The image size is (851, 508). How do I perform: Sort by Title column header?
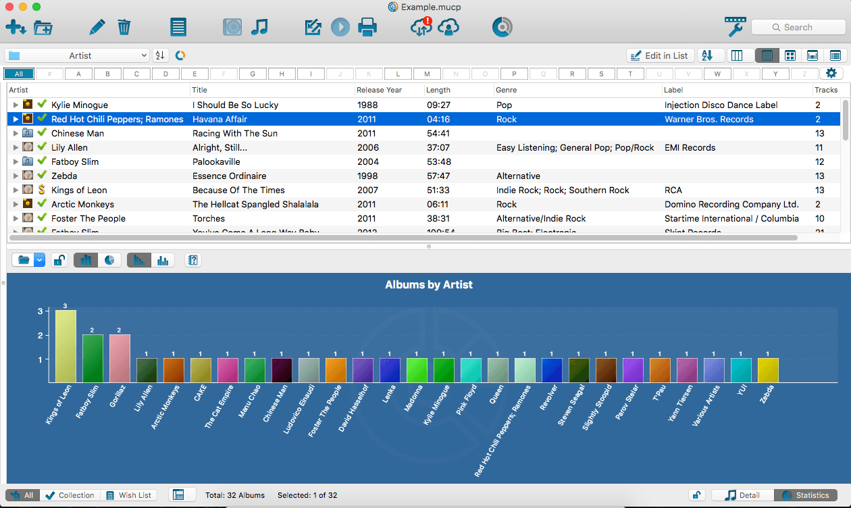point(272,90)
